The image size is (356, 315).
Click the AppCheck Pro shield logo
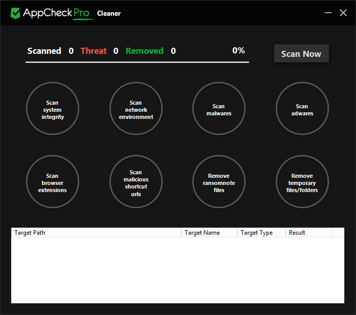16,13
